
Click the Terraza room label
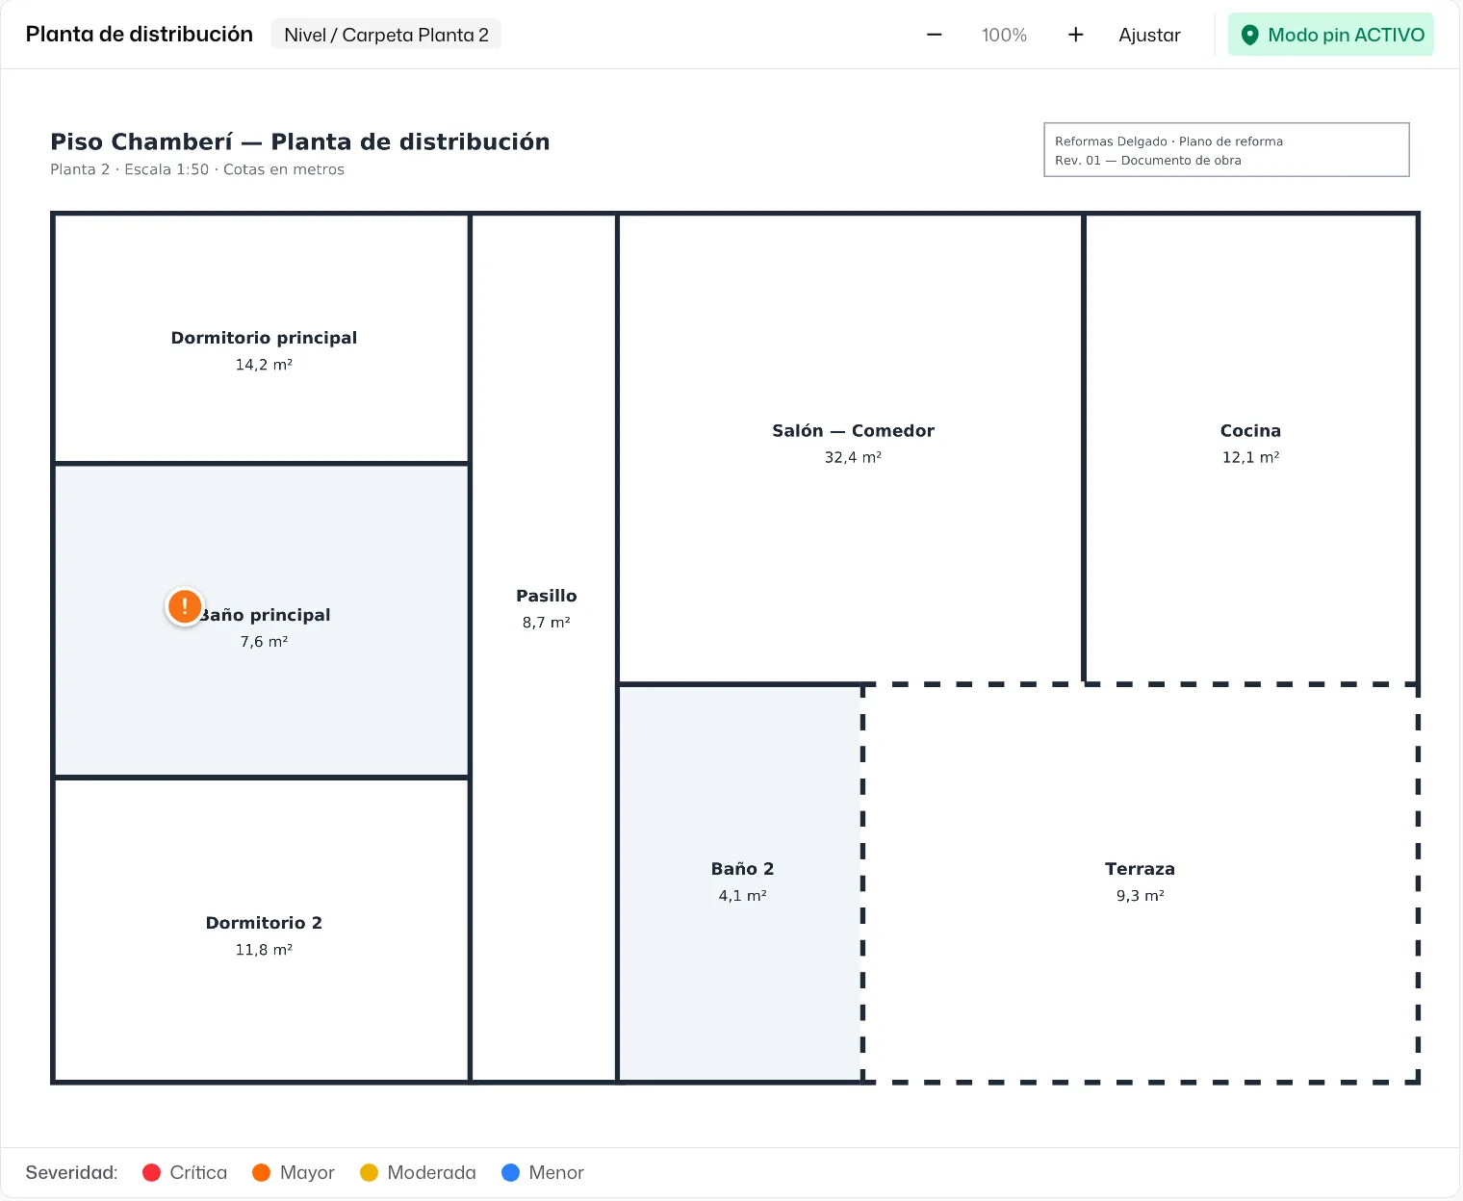[x=1140, y=869]
